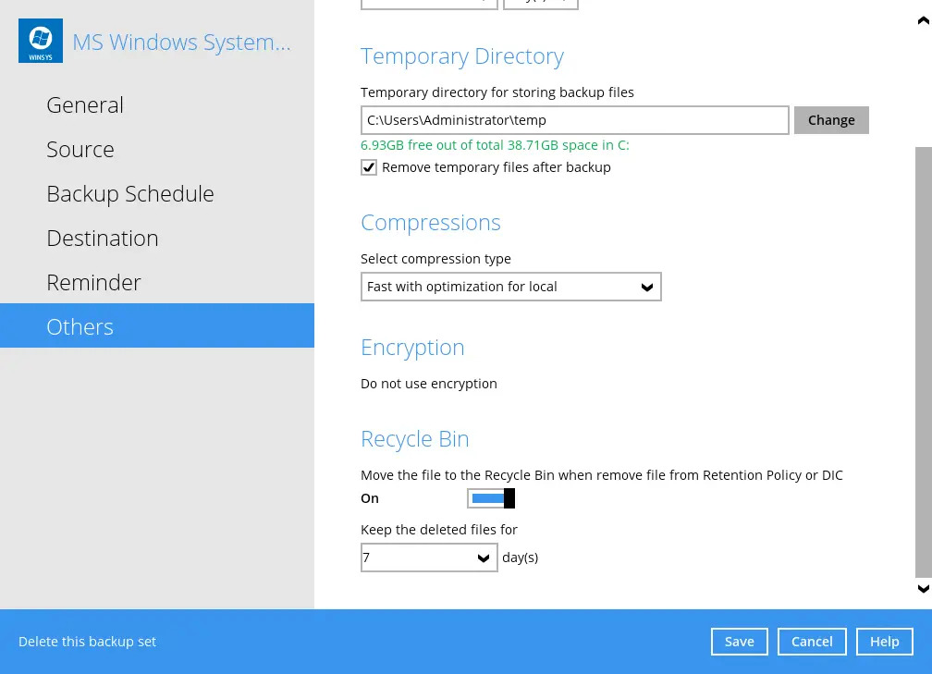Click the Delete this backup set link
This screenshot has height=674, width=932.
(x=88, y=642)
